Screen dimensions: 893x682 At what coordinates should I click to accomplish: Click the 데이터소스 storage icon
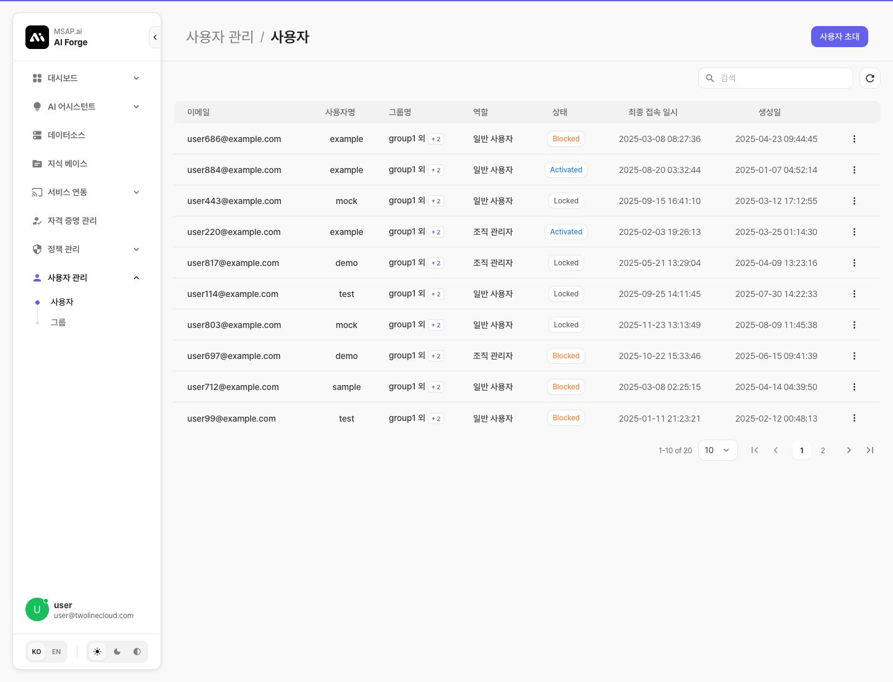[x=37, y=135]
